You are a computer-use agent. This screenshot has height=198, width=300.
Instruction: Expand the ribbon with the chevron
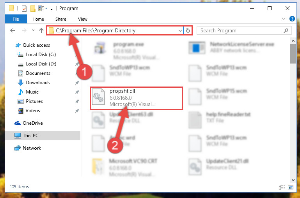tap(284, 19)
